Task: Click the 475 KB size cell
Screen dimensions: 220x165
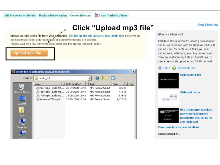Action: [123, 92]
